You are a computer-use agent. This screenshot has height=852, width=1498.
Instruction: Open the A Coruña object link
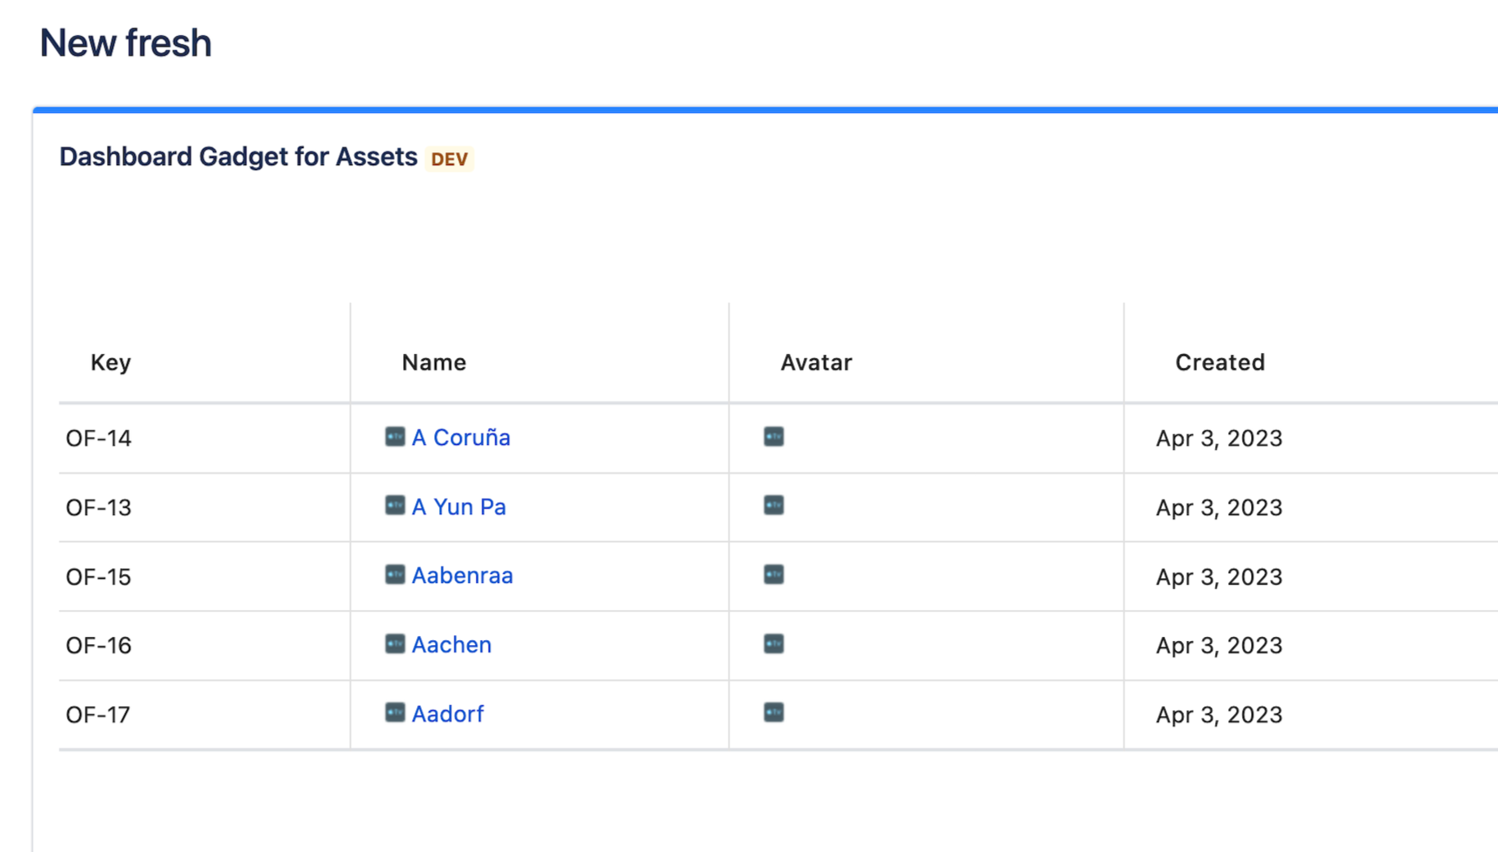pos(461,437)
